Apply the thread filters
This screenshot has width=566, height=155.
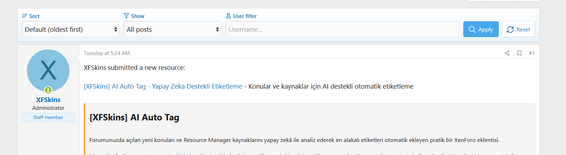481,29
